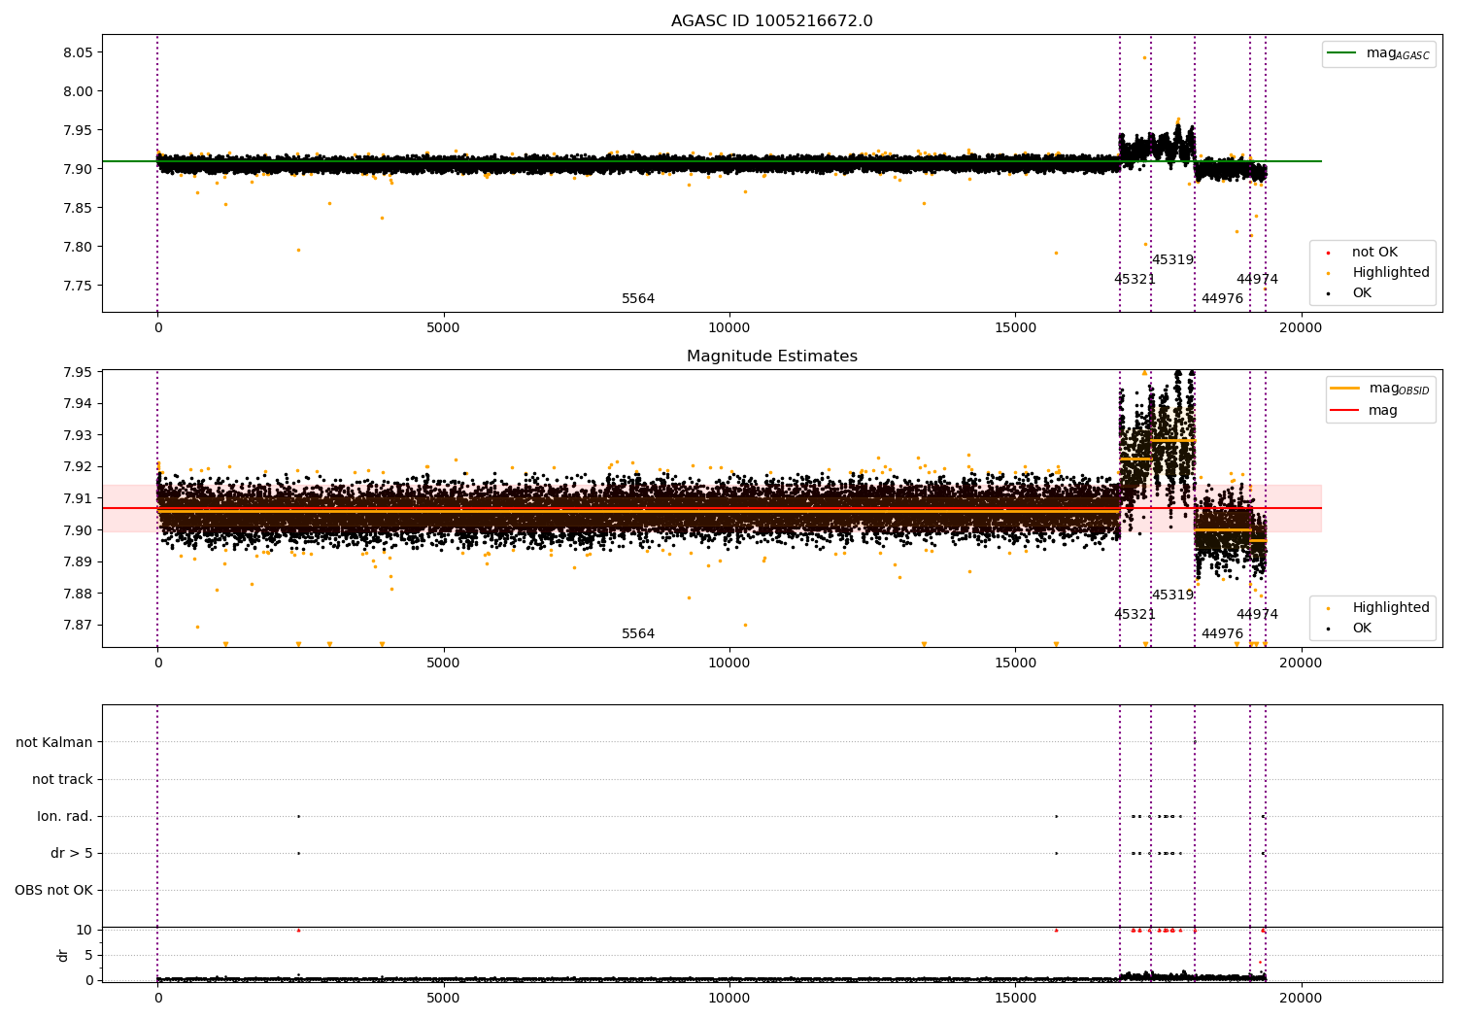The width and height of the screenshot is (1457, 1020).
Task: Click 'Highlighted' in the Magnitude Estimates legend
Action: (1391, 608)
